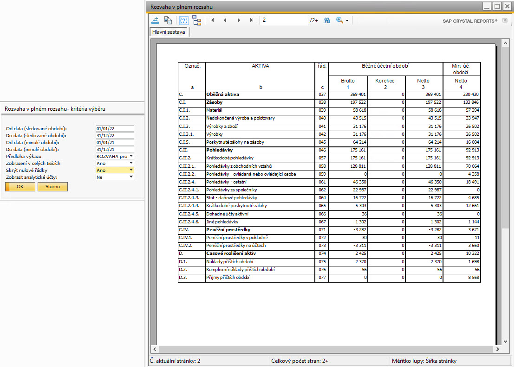Click the Do data (minulé období) field
This screenshot has width=515, height=367.
coord(115,149)
